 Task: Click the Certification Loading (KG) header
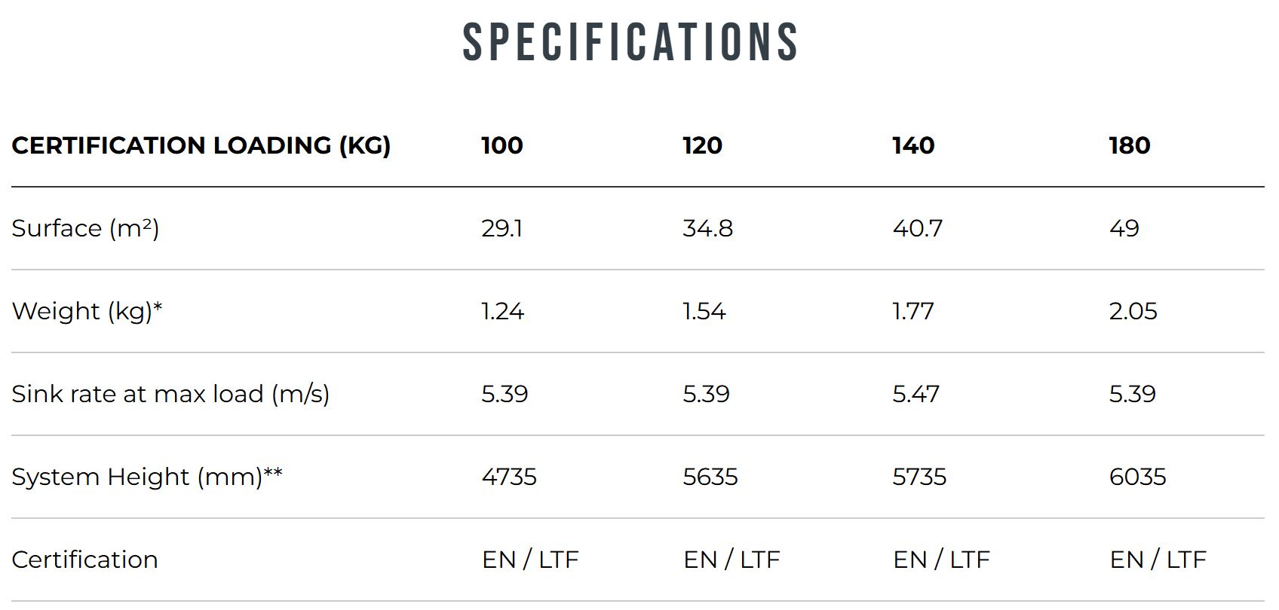pos(201,145)
